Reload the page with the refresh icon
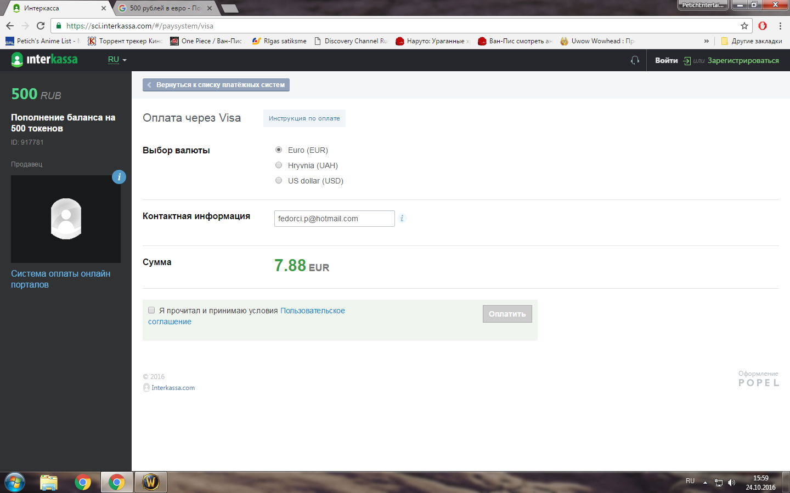Viewport: 790px width, 493px height. 41,26
